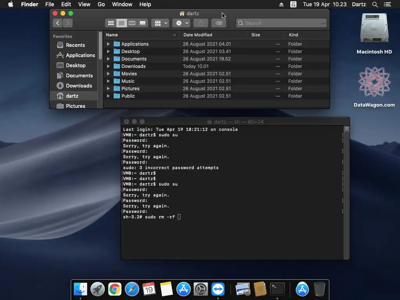Open Downloads in Finder sidebar

pyautogui.click(x=74, y=86)
